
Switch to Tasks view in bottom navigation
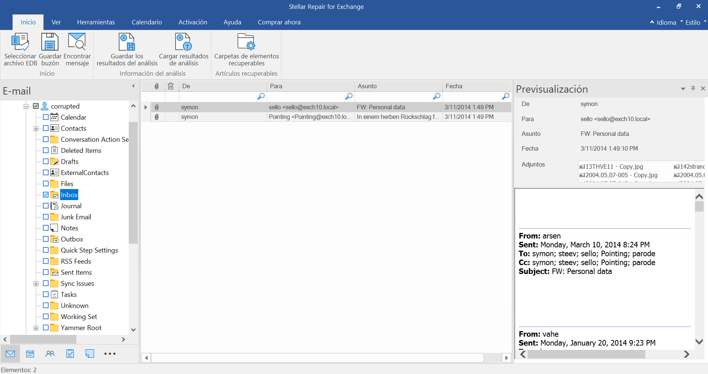pyautogui.click(x=70, y=354)
